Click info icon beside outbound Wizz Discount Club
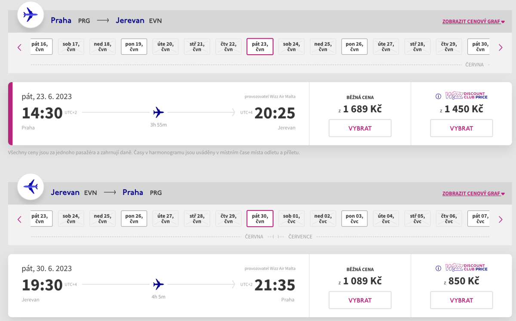Image resolution: width=516 pixels, height=321 pixels. point(439,96)
